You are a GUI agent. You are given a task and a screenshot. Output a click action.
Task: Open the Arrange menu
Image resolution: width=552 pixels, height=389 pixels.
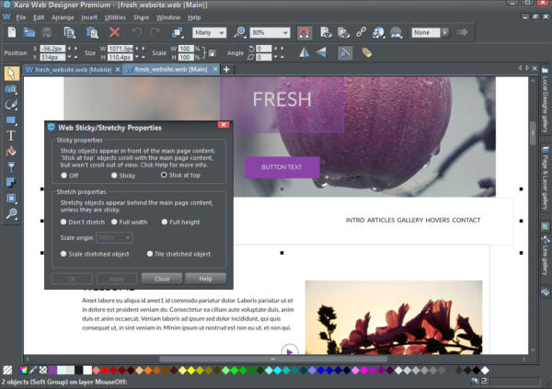63,17
